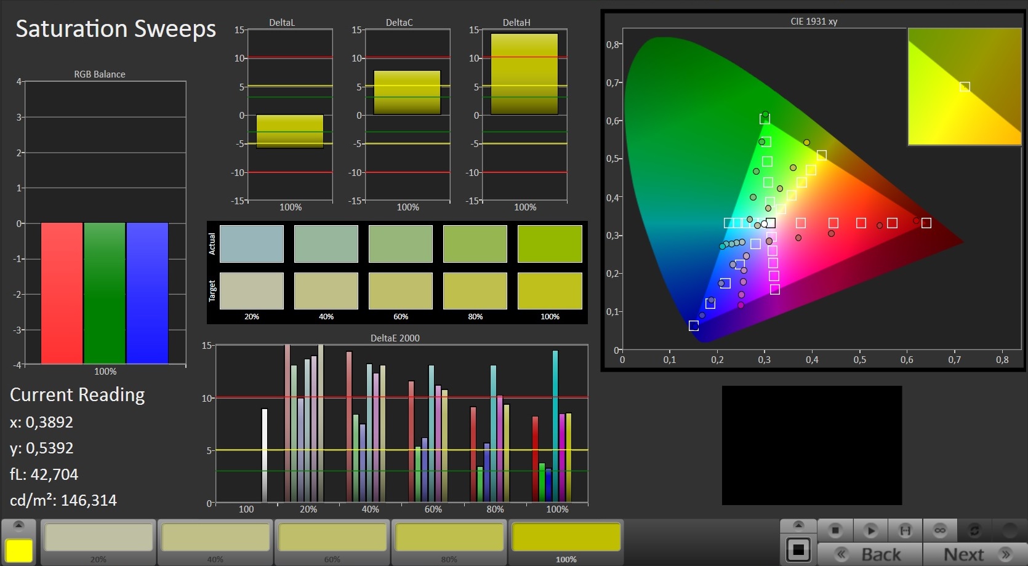
Task: Click the cd/m²: 146,314 reading
Action: [x=63, y=500]
